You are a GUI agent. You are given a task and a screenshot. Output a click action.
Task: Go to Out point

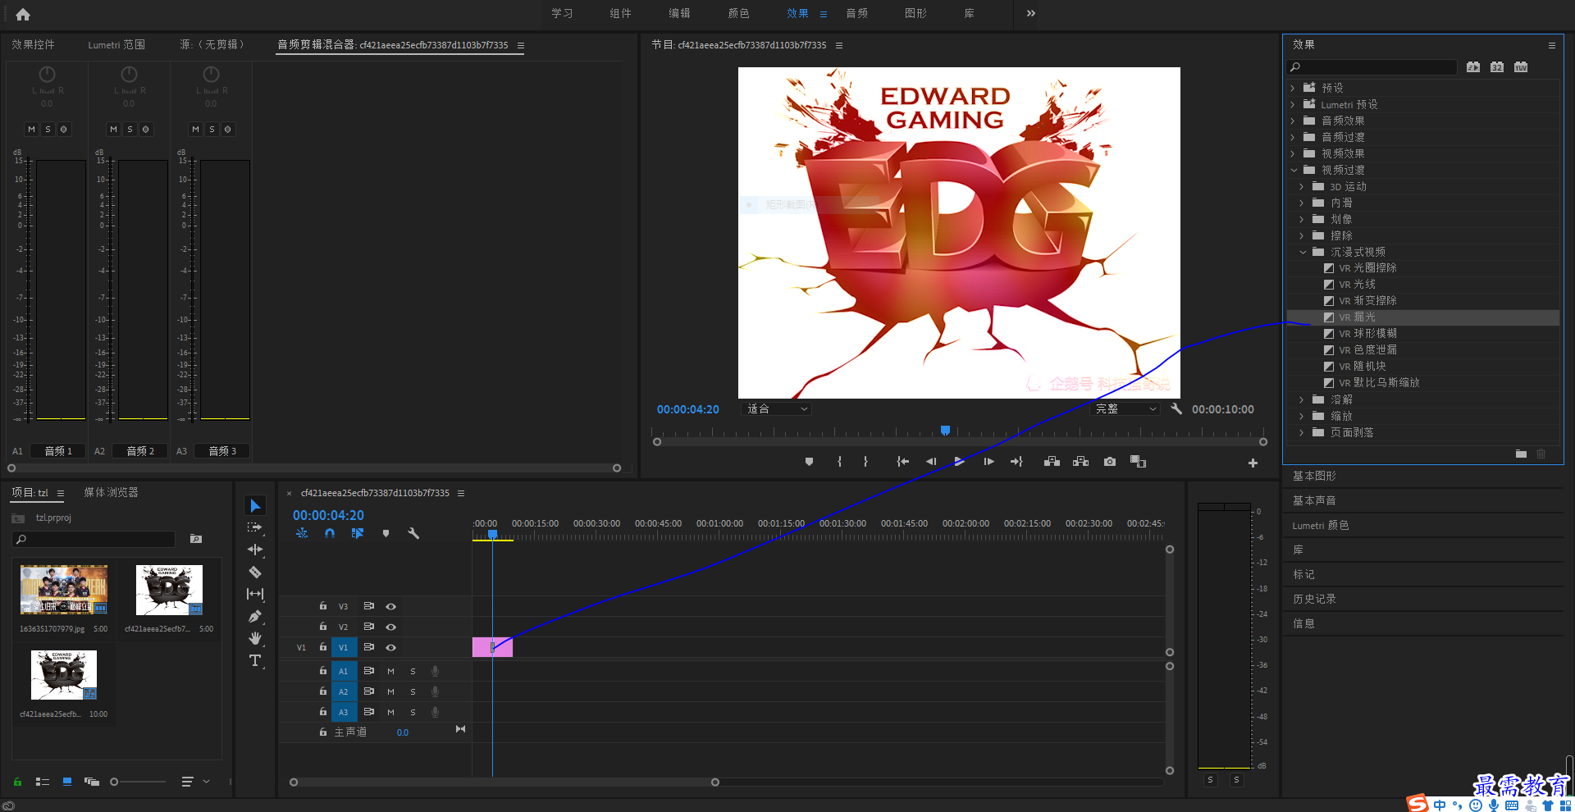click(x=1016, y=462)
